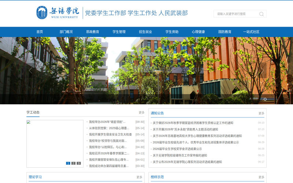The image size is (293, 183).
Task: Click 更多 in the 通知公告 section
Action: (262, 113)
